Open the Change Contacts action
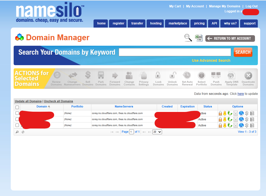This screenshot has width=266, height=196. click(129, 79)
